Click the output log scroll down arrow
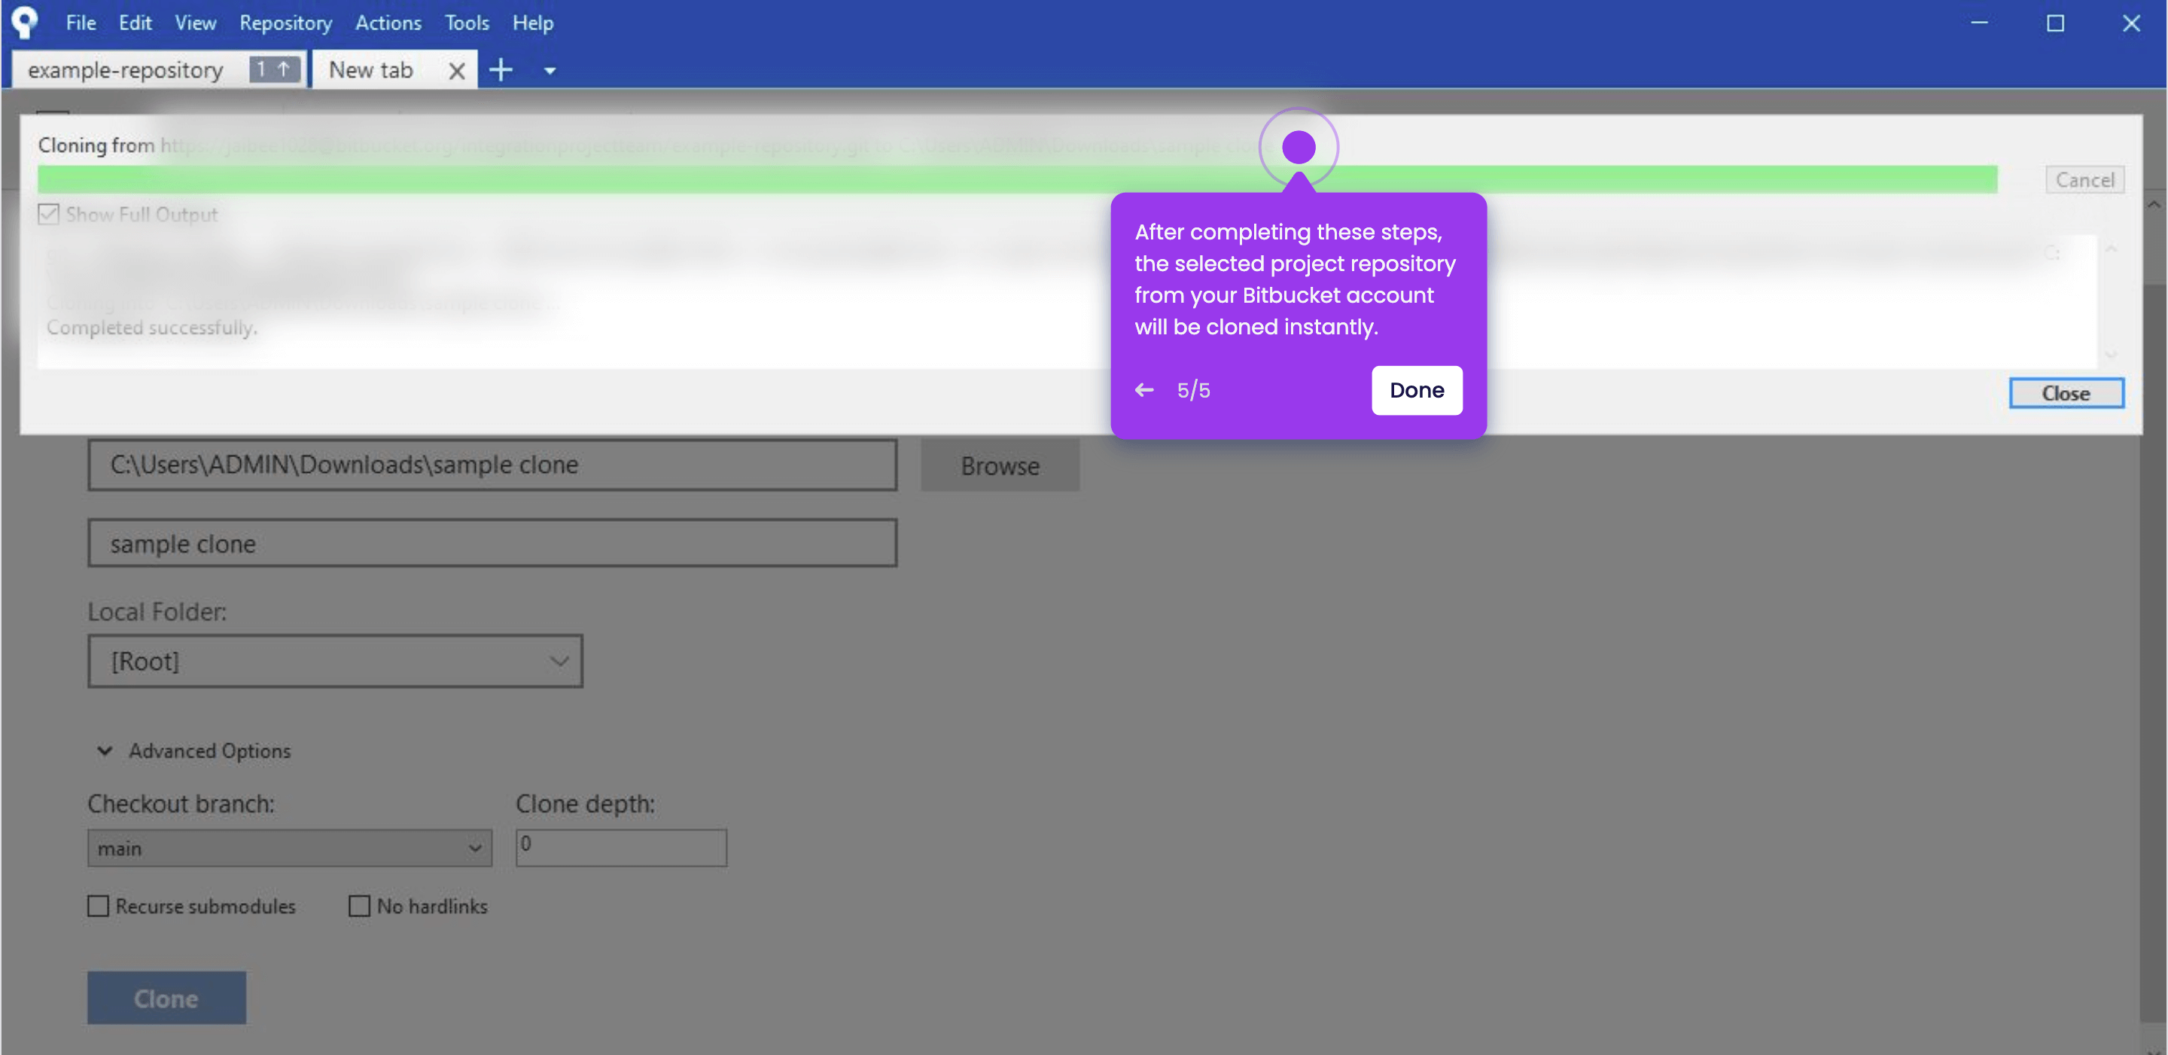Image resolution: width=2168 pixels, height=1055 pixels. 2110,355
